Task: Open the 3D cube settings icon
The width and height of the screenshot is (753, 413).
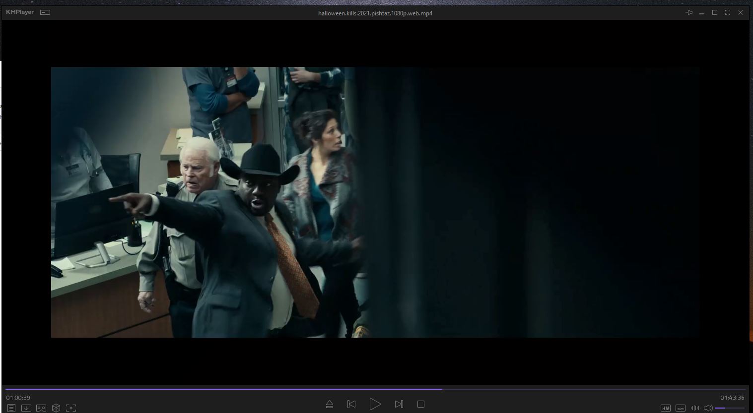Action: click(x=56, y=408)
